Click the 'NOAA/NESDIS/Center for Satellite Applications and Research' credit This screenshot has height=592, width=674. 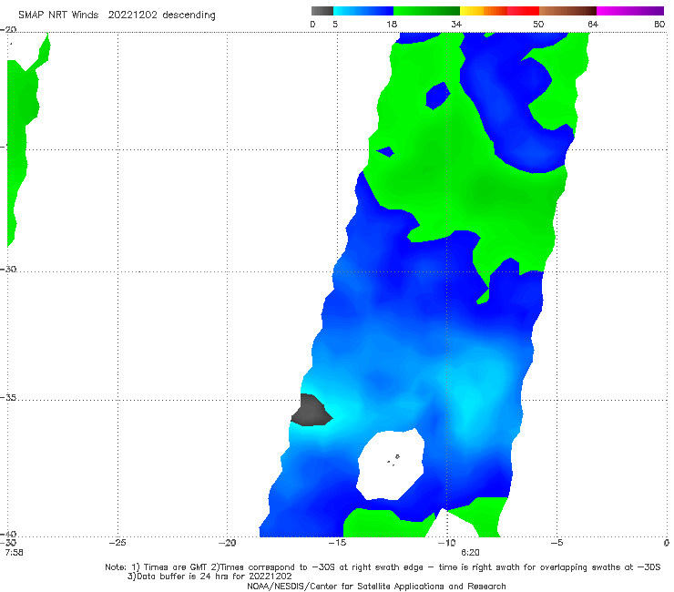(x=376, y=587)
